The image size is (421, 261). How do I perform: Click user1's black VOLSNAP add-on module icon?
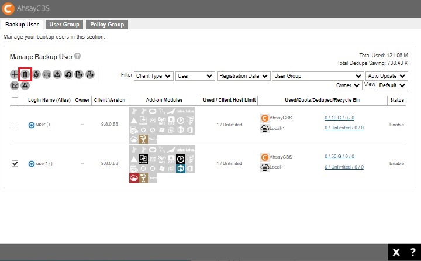(143, 159)
